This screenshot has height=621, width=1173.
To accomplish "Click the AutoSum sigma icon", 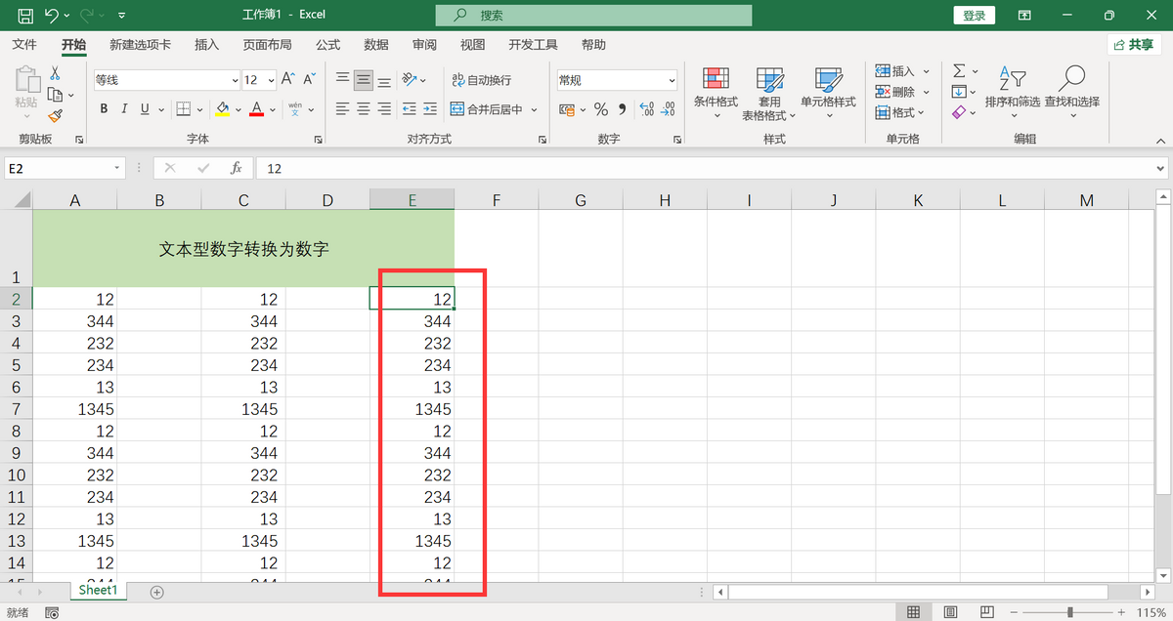I will [959, 71].
